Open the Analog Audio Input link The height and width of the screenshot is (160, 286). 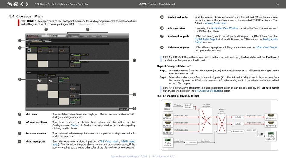coord(216,23)
